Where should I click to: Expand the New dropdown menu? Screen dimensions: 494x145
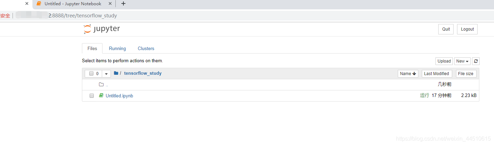(x=462, y=61)
